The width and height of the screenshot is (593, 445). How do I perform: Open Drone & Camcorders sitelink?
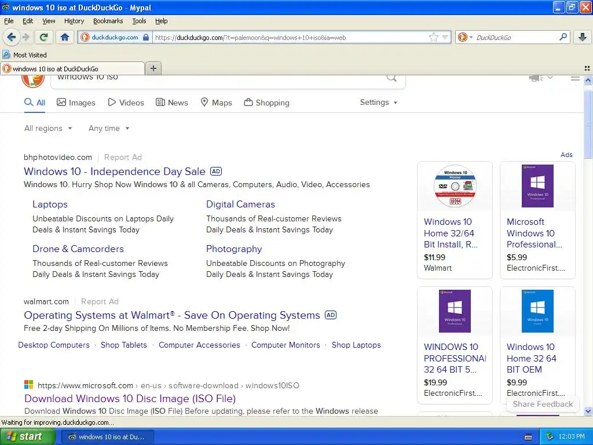[x=78, y=249]
